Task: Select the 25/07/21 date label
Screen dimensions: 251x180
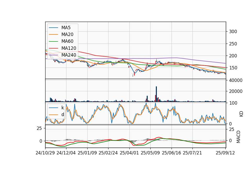Action: point(192,153)
